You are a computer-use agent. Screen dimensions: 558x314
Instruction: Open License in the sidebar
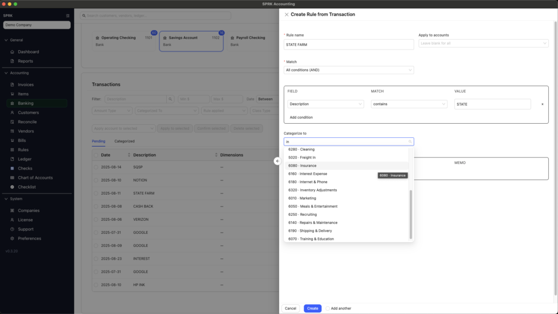tap(25, 220)
